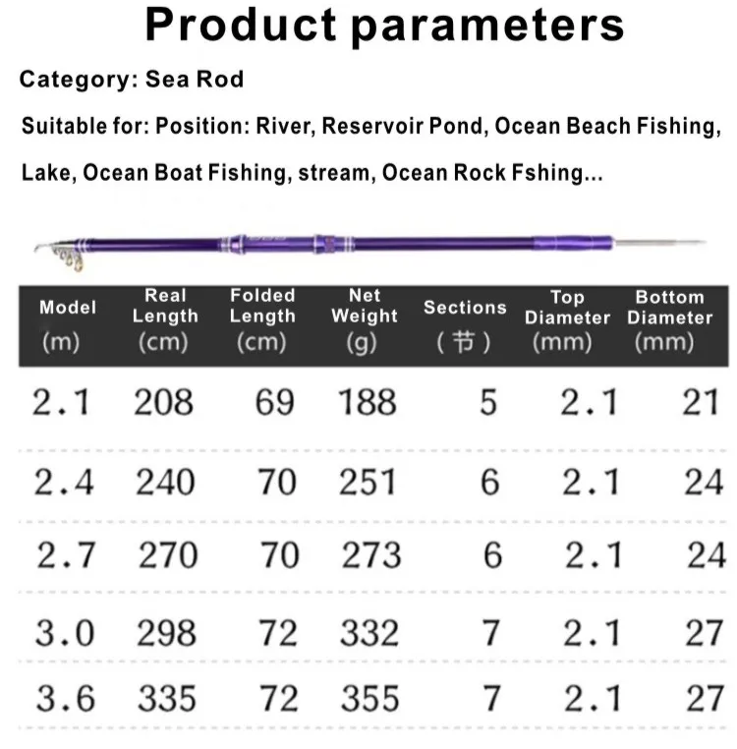737x749 pixels.
Task: Click the Net Weight (g) column header
Action: 365,320
